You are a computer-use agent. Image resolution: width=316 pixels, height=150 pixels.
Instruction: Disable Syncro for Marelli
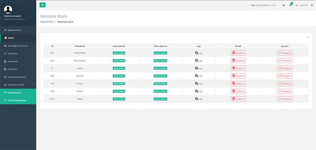(x=284, y=76)
